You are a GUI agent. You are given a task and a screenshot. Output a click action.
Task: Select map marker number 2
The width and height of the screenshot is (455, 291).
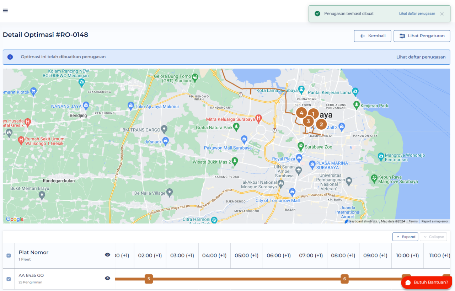[x=321, y=124]
